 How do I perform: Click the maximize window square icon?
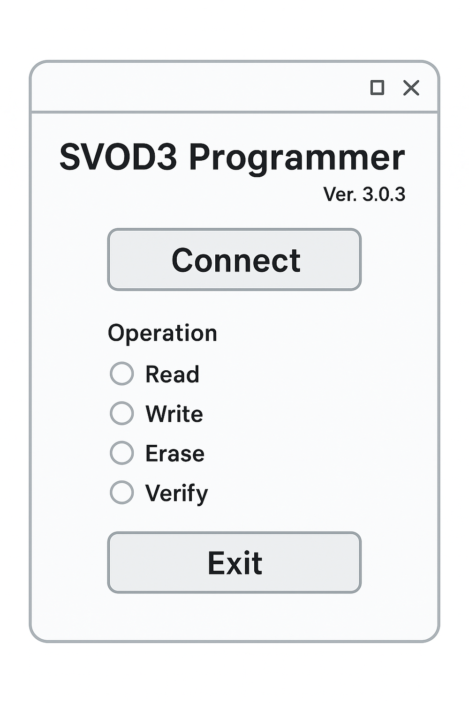click(377, 88)
